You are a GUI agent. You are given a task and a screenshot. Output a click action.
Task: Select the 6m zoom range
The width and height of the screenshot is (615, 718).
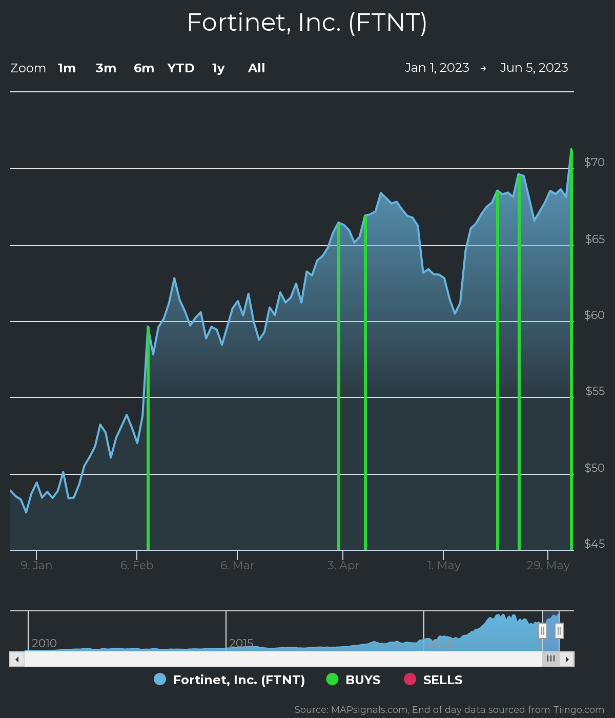(144, 68)
